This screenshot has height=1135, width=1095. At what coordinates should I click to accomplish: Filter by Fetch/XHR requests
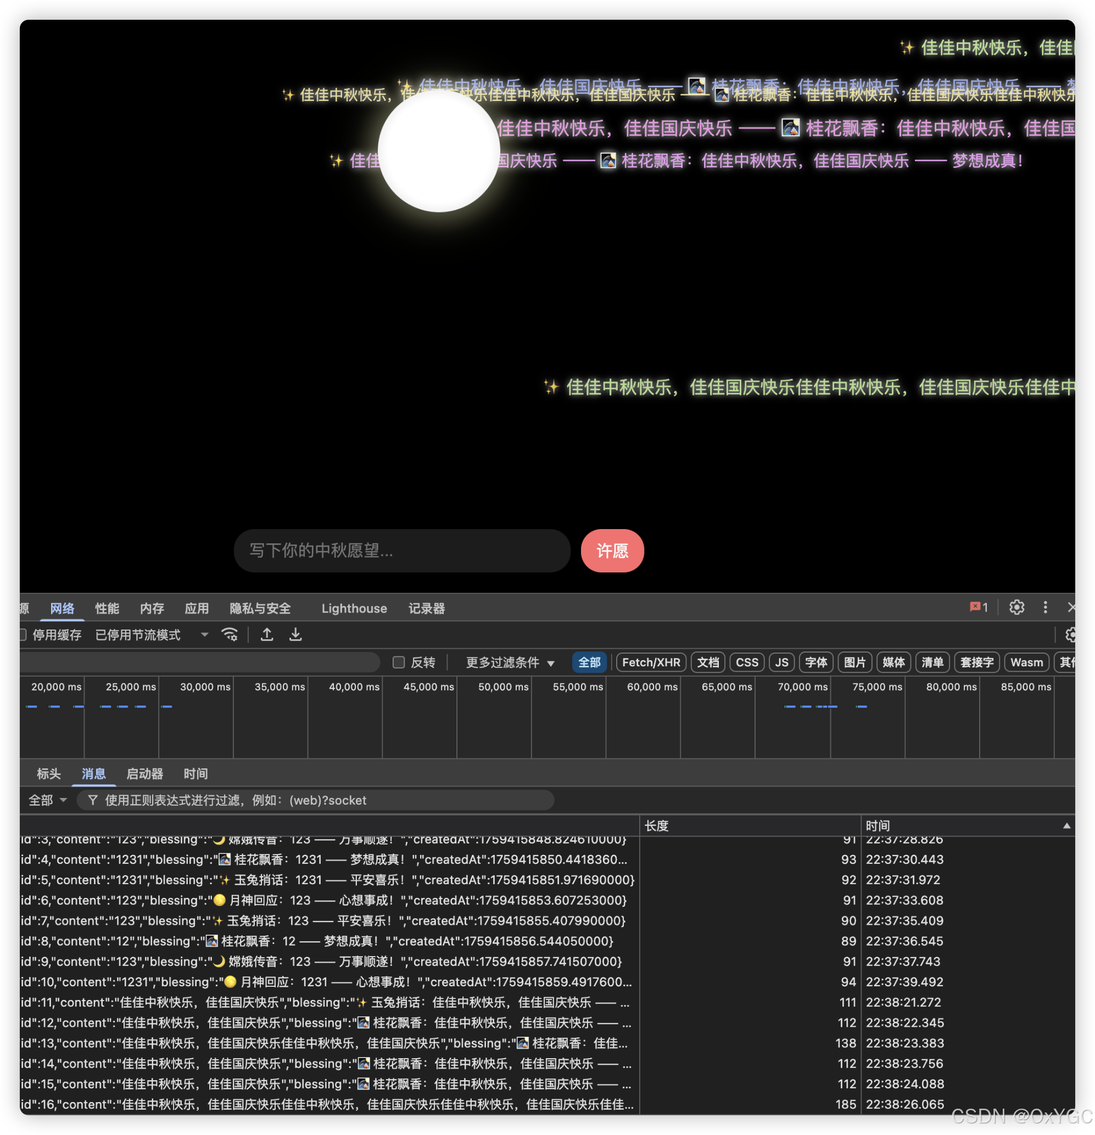coord(651,662)
